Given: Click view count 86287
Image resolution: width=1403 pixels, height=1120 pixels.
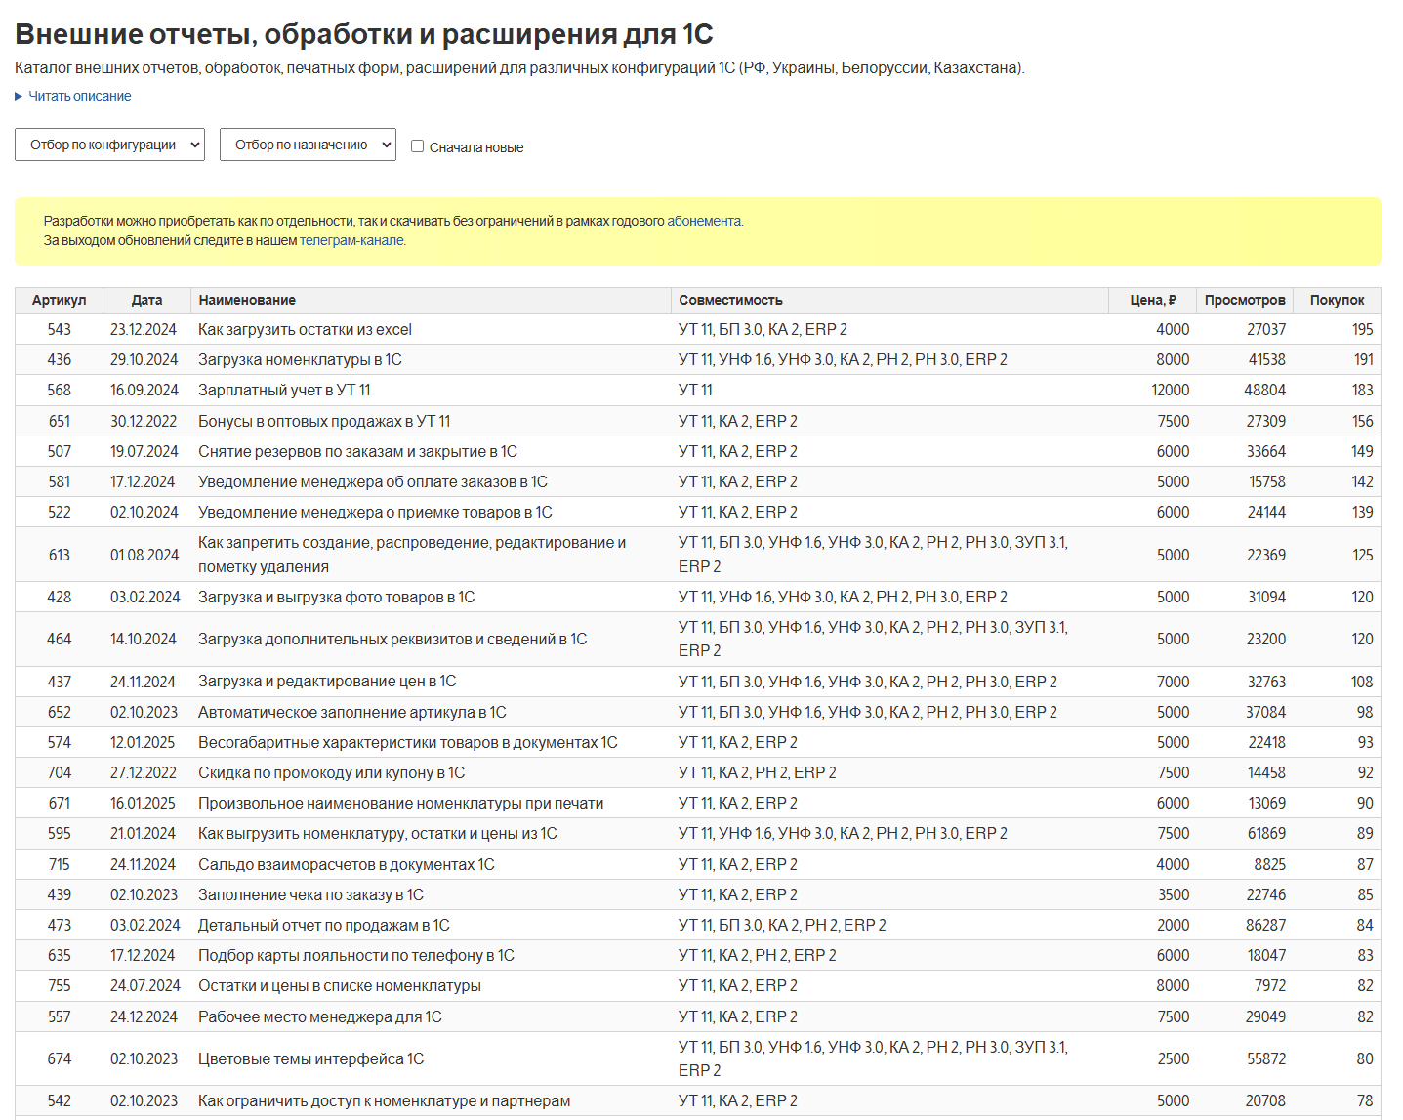Looking at the screenshot, I should pos(1266,925).
